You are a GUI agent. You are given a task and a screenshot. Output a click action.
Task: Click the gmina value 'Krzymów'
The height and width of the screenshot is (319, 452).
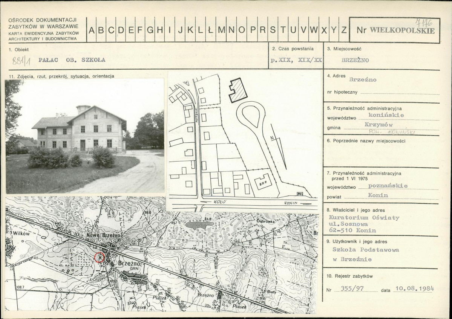point(379,125)
